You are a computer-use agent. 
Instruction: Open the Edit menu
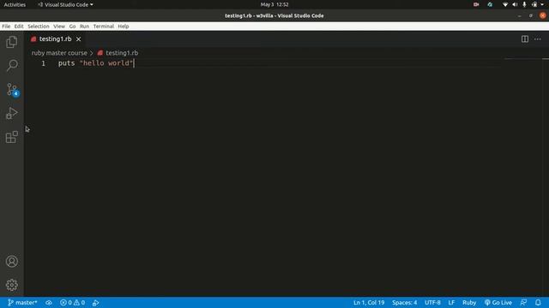point(19,27)
